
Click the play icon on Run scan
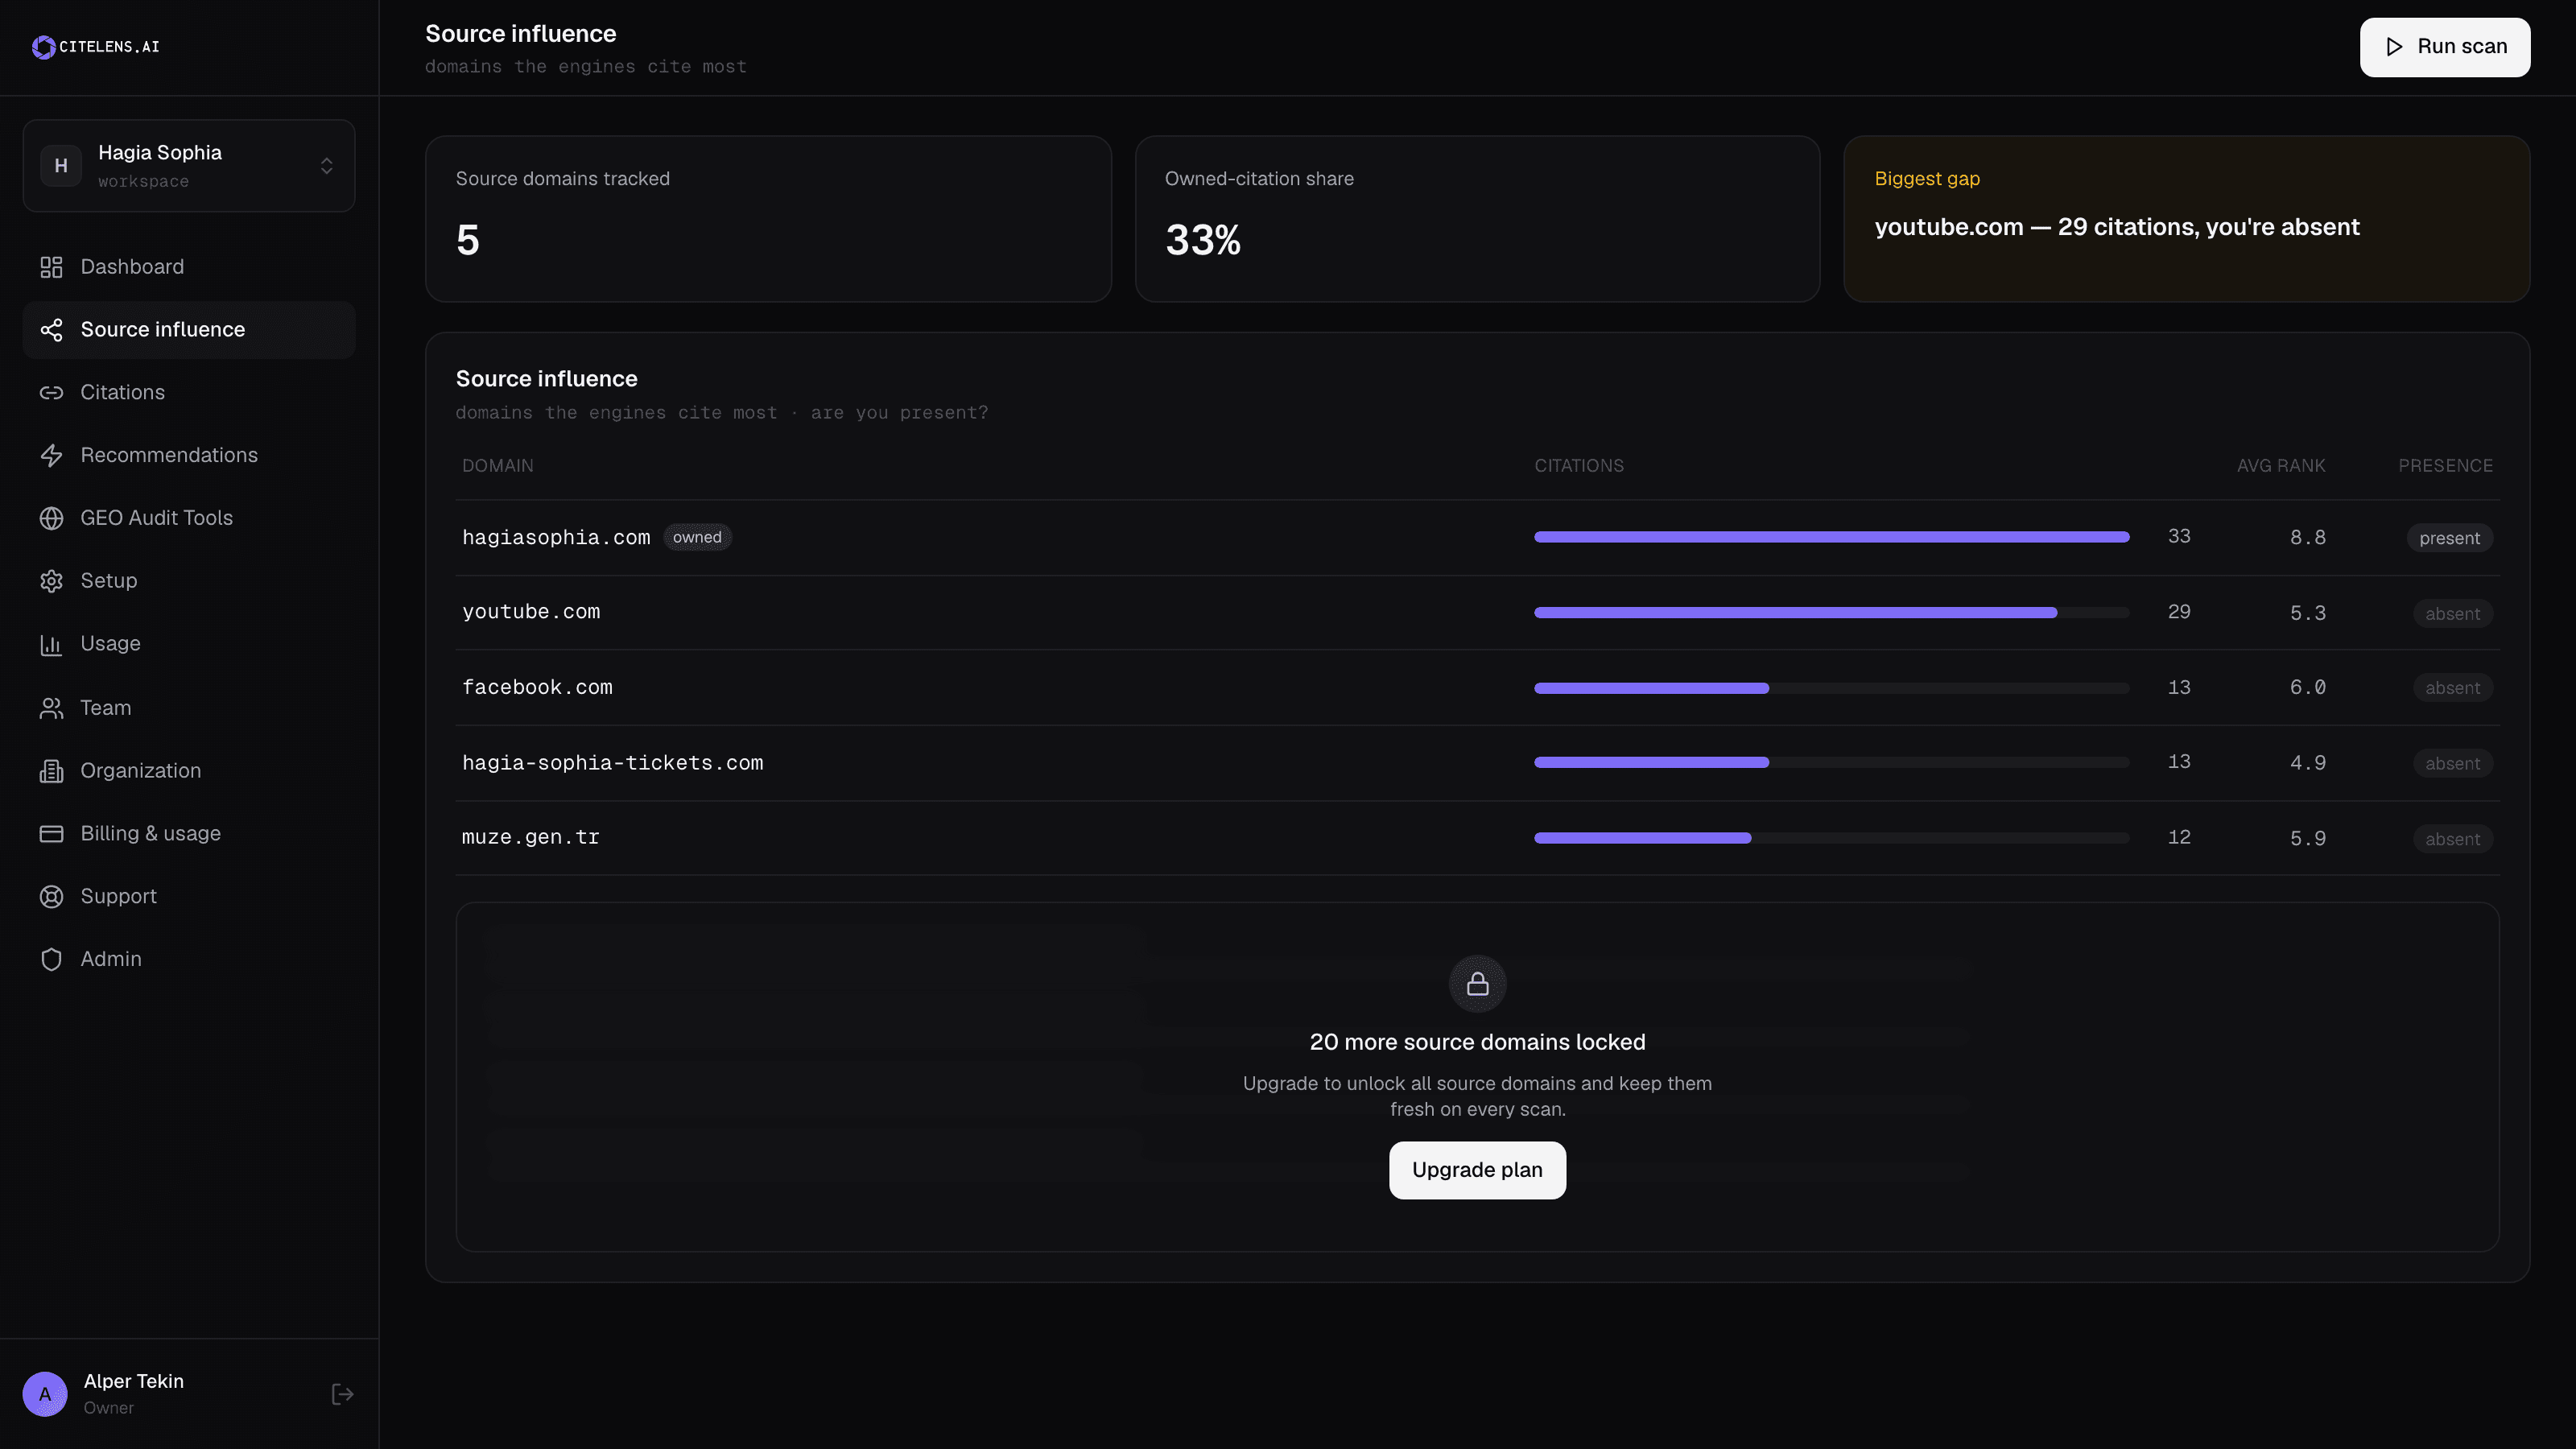[2394, 47]
